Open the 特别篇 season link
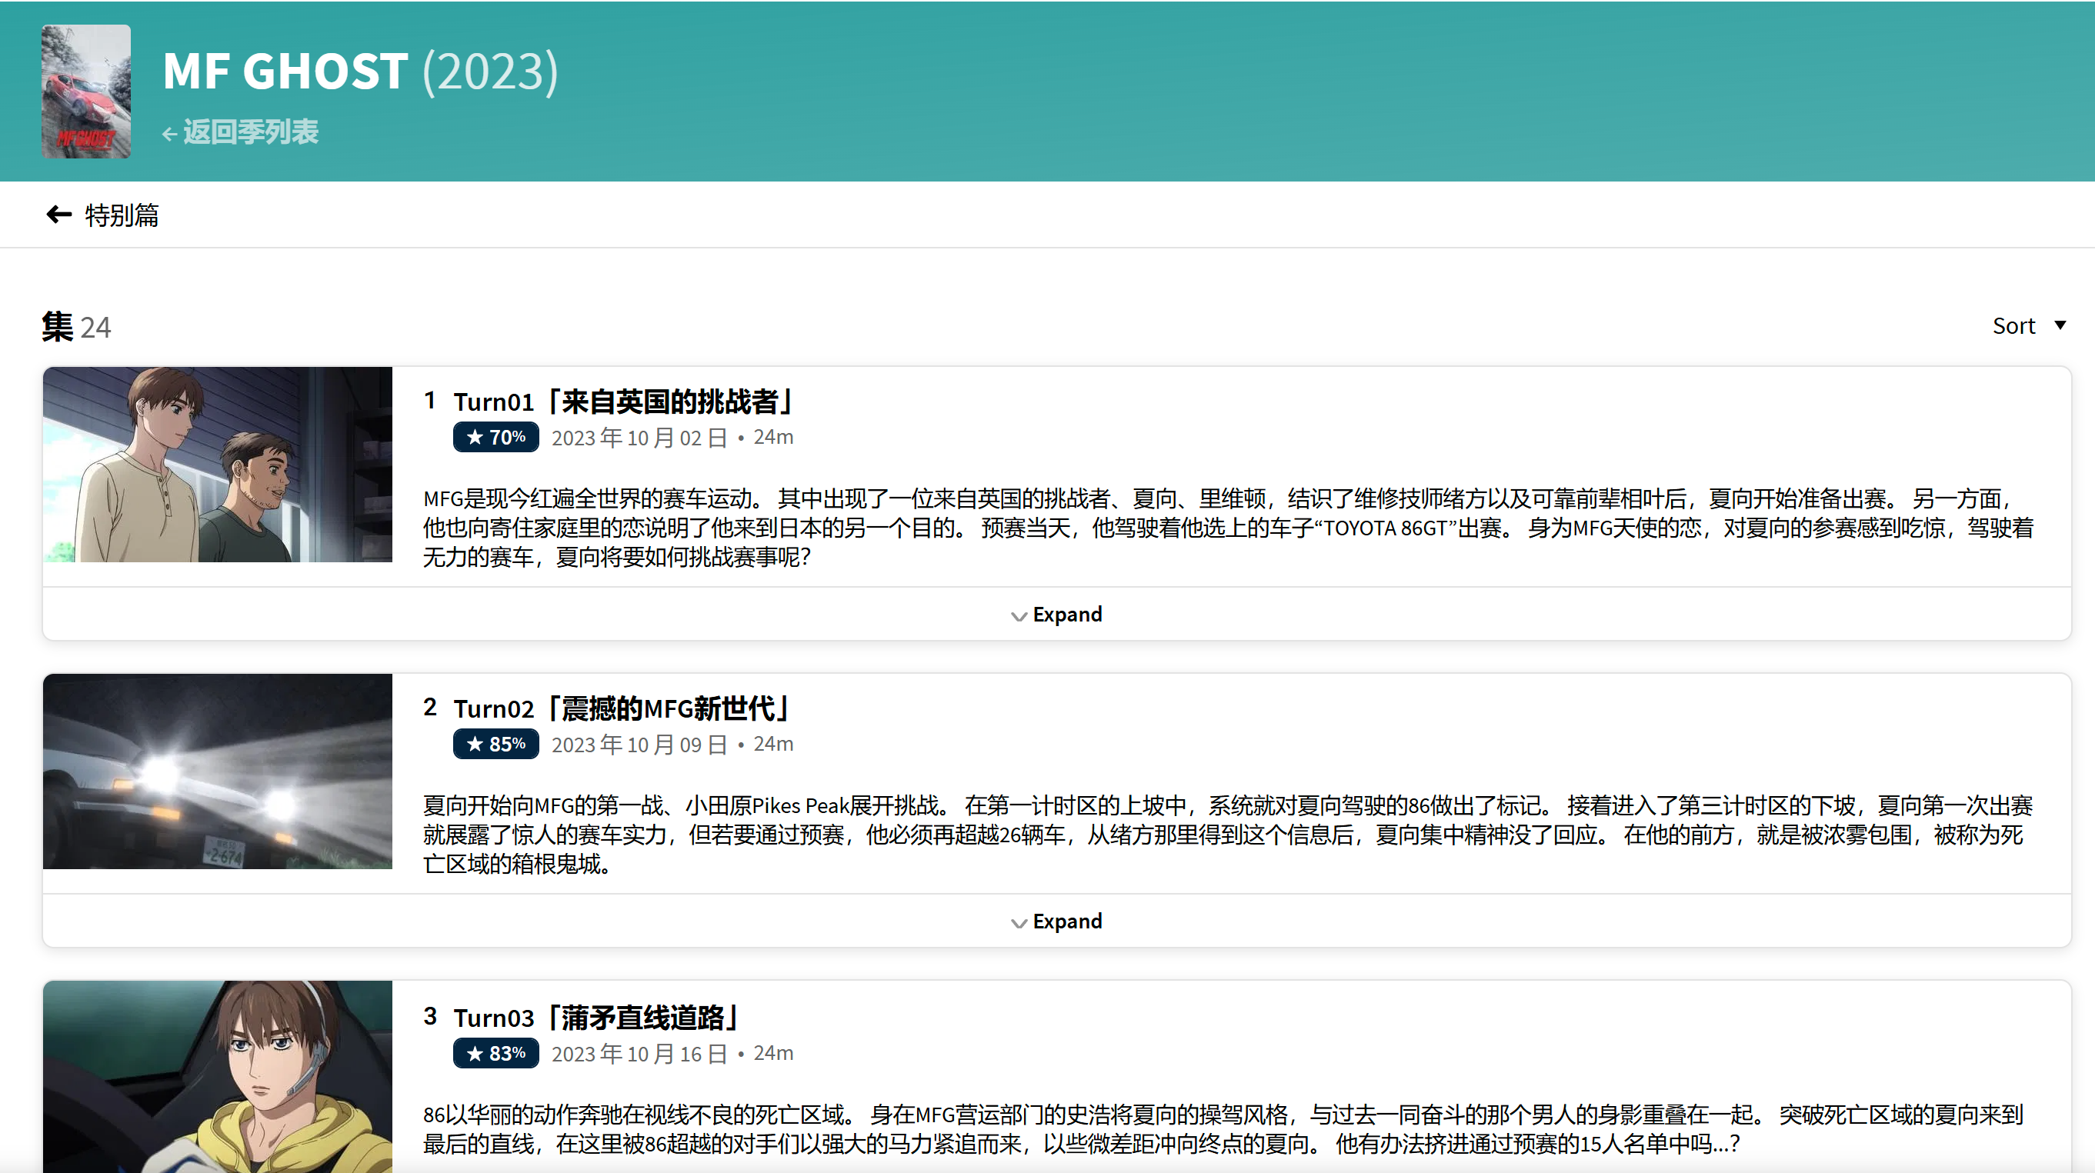 coord(122,215)
